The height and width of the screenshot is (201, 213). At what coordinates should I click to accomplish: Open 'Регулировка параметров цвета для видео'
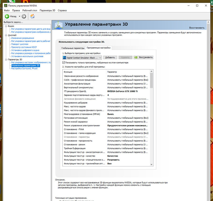31,29
